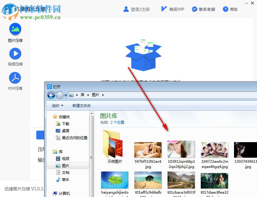Click the 购买VIP checkmark icon

point(164,9)
